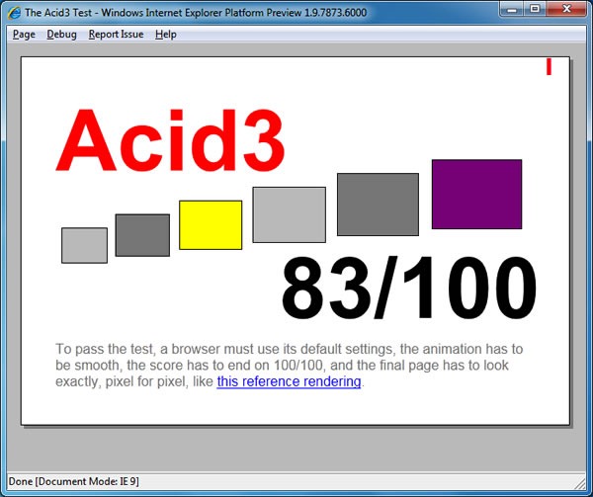This screenshot has height=497, width=593.
Task: Click the 'To pass the test' paragraph
Action: pos(290,366)
